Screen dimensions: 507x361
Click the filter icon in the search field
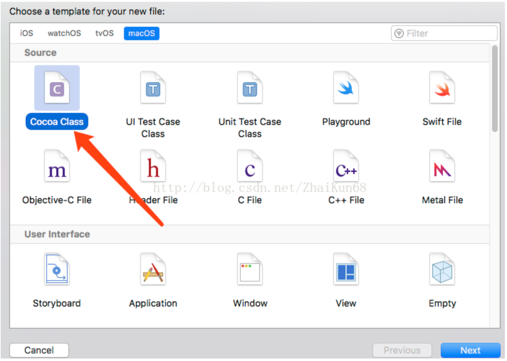click(x=399, y=33)
